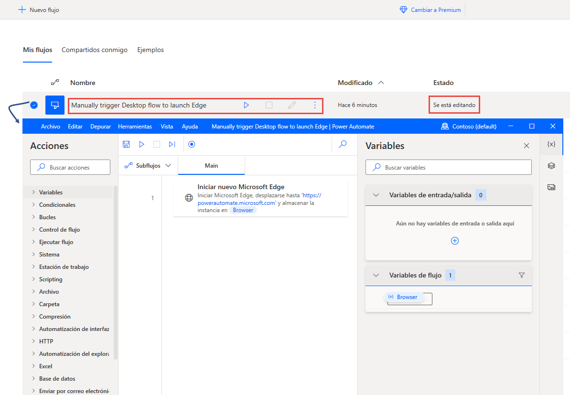Select the Iniciar nuevo Microsoft Edge action
The image size is (570, 395).
pyautogui.click(x=260, y=198)
